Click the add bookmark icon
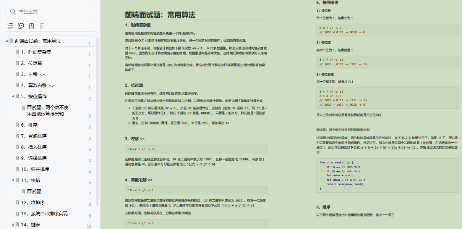Image resolution: width=462 pixels, height=229 pixels. pyautogui.click(x=32, y=26)
